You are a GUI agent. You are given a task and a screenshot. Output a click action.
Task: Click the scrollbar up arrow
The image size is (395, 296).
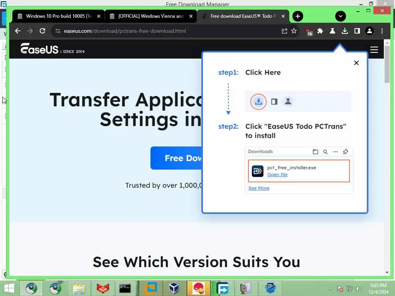pos(387,43)
